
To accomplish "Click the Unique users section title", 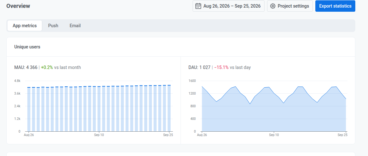I will 27,47.
